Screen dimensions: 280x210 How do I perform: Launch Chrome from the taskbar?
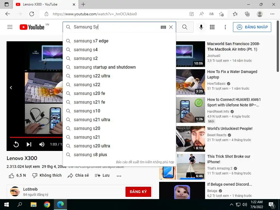click(47, 205)
